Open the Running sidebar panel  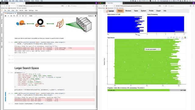click(x=2, y=21)
